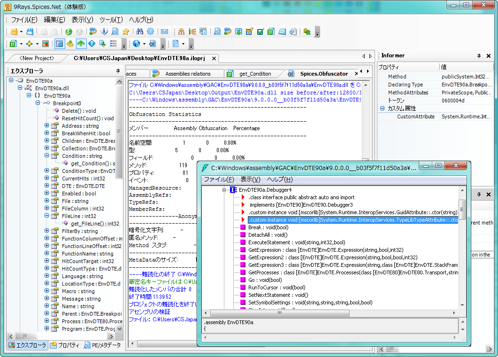This screenshot has height=357, width=498.
Task: Switch to the get_Condition tab
Action: 255,74
